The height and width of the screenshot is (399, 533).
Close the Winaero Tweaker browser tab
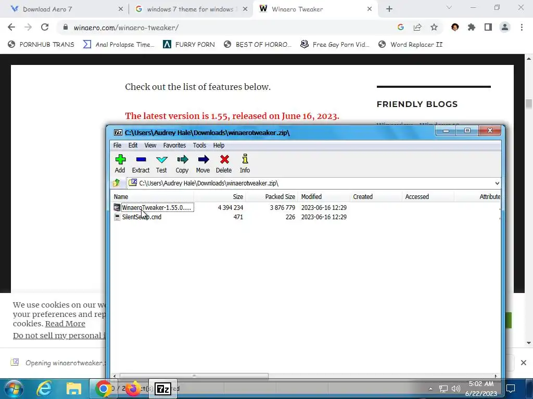click(x=370, y=9)
